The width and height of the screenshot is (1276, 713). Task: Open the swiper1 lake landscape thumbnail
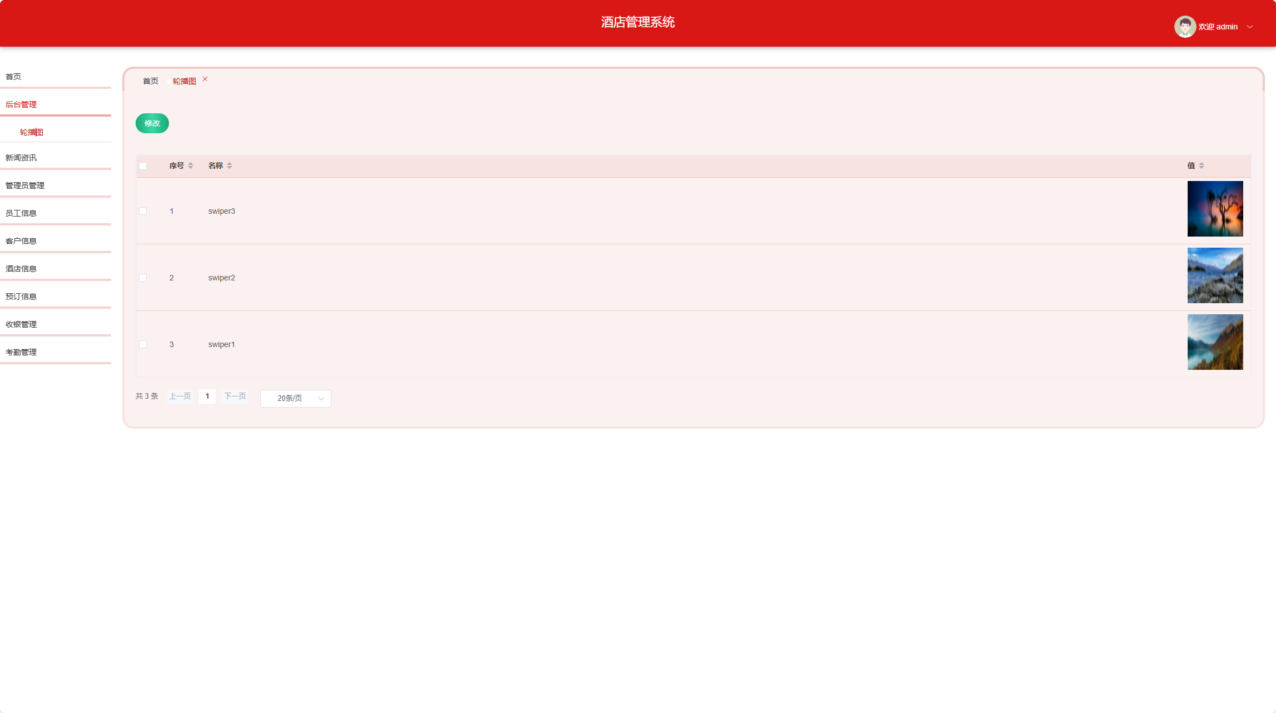point(1215,342)
